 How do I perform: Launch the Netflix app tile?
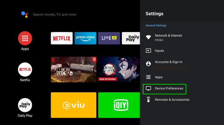62,38
